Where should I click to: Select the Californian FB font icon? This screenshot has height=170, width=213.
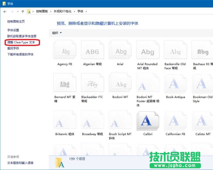175,121
